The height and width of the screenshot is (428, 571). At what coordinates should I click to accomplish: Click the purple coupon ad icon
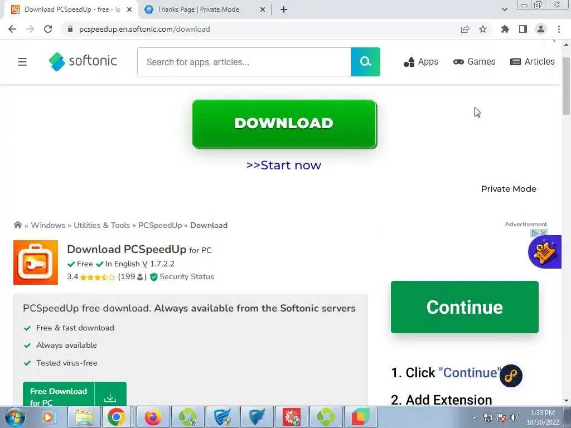[545, 252]
